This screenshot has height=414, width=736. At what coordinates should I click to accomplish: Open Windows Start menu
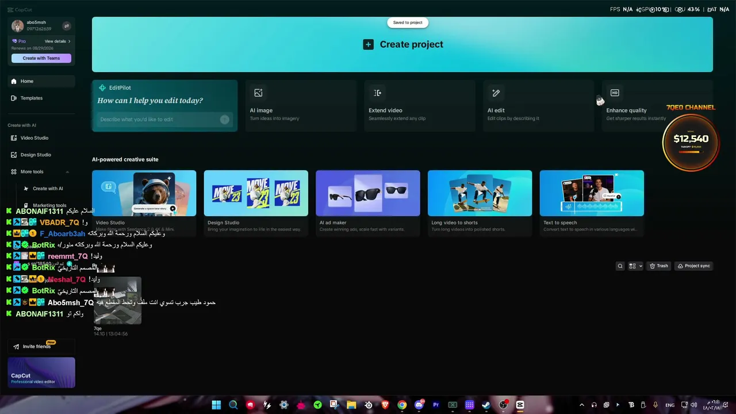(x=216, y=405)
